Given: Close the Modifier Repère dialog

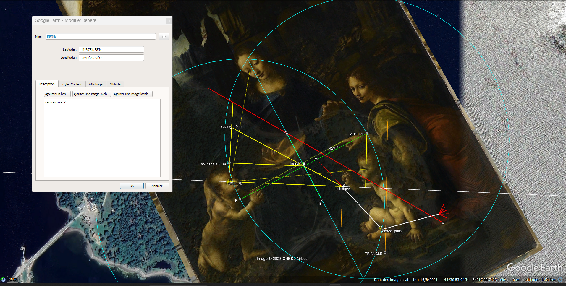Looking at the screenshot, I should pyautogui.click(x=169, y=21).
